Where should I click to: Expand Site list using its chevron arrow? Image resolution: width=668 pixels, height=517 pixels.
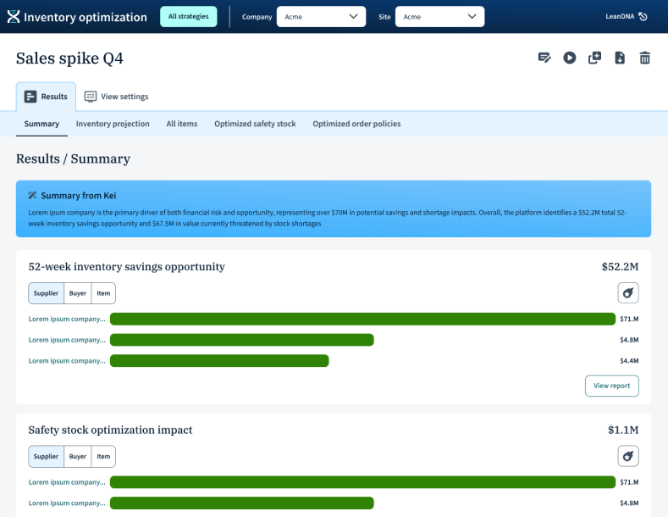coord(472,16)
